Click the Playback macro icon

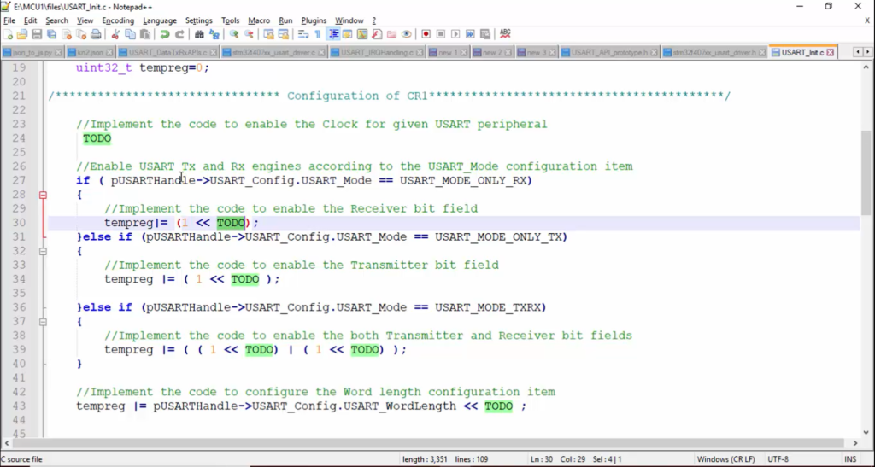(x=455, y=34)
